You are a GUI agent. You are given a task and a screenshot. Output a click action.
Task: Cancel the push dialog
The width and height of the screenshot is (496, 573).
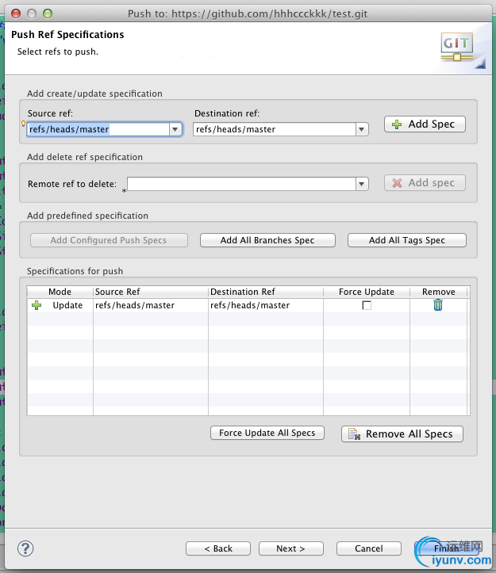(x=368, y=548)
